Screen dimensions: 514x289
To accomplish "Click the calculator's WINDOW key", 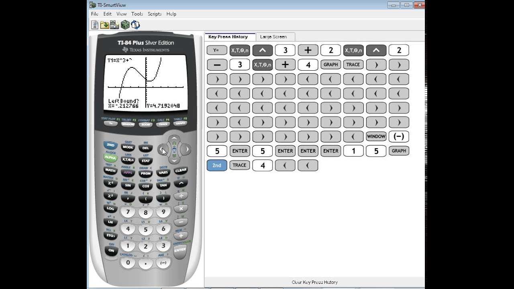I will (128, 124).
